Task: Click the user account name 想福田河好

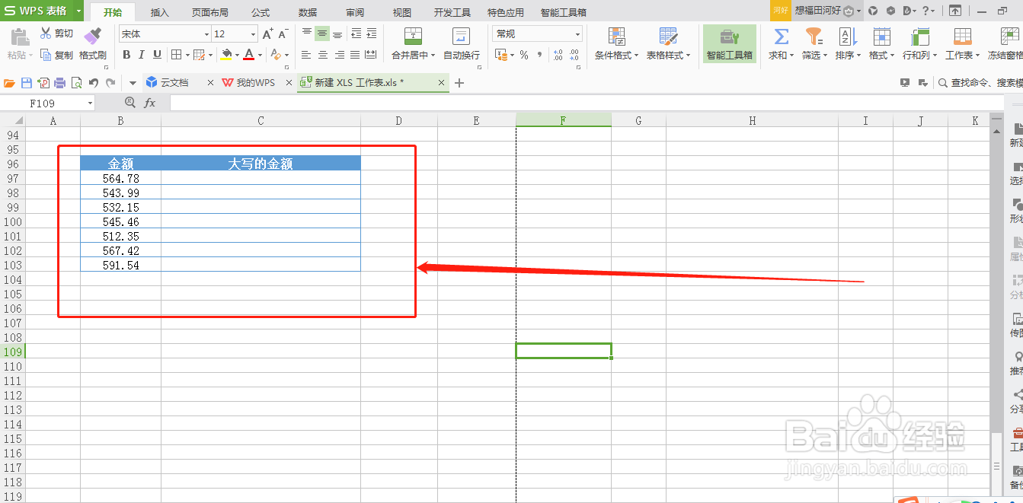Action: [x=817, y=11]
